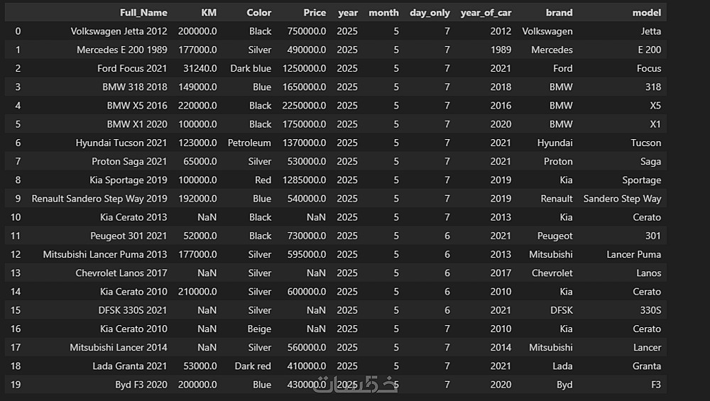Select the BMW 318 2018 cell
Viewport: 710px width, 401px height.
click(134, 87)
